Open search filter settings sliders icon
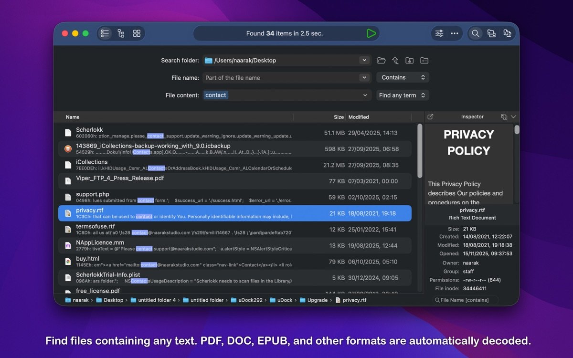 coord(439,33)
